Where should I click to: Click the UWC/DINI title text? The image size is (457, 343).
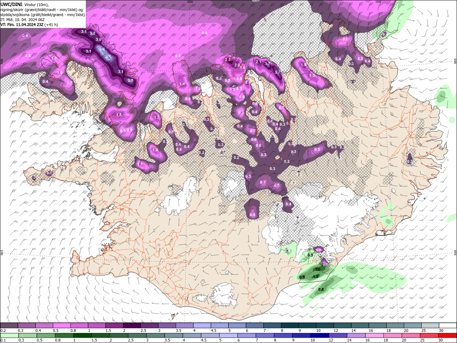coord(11,4)
